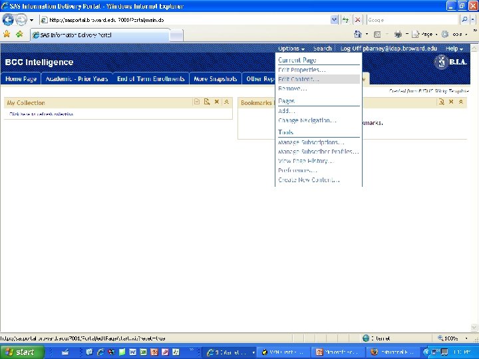The image size is (479, 359).
Task: Click the B.I.A. logo
Action: coord(450,62)
